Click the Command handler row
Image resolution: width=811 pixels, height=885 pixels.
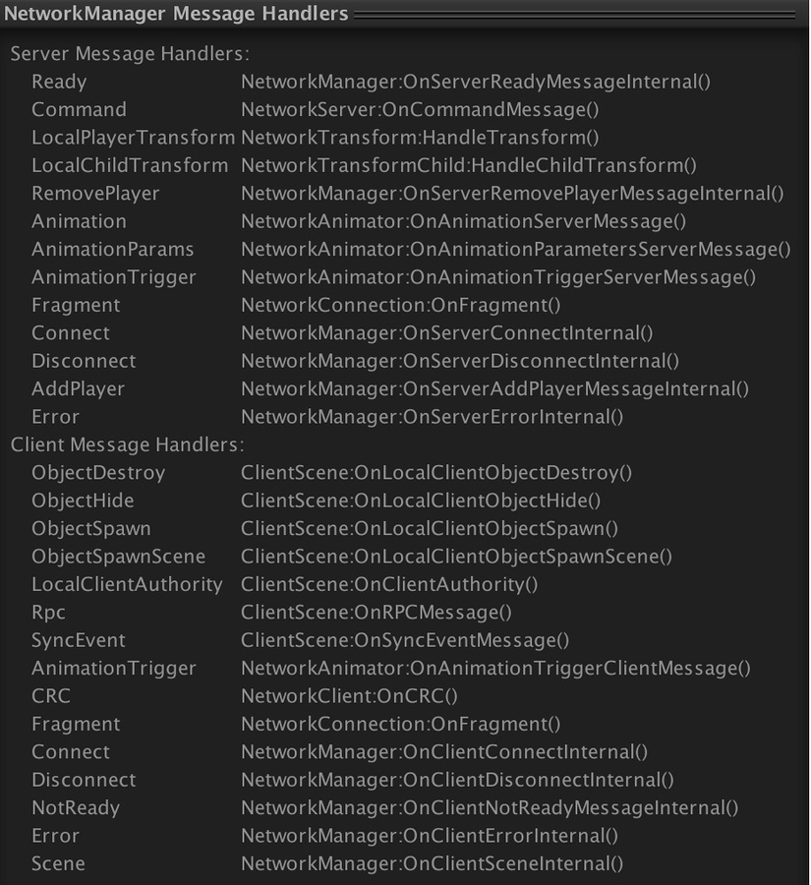click(x=79, y=109)
